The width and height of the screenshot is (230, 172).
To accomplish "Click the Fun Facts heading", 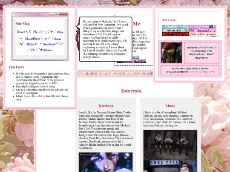I will [x=16, y=67].
